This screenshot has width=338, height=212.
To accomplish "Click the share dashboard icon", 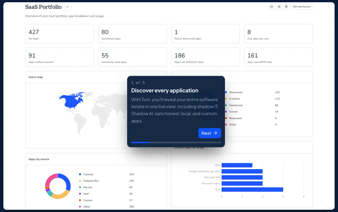I will click(x=279, y=7).
